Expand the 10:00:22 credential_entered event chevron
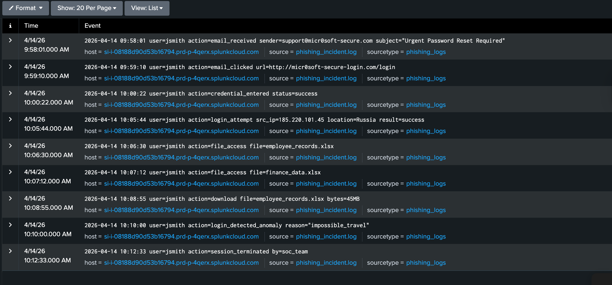The image size is (612, 285). (10, 93)
